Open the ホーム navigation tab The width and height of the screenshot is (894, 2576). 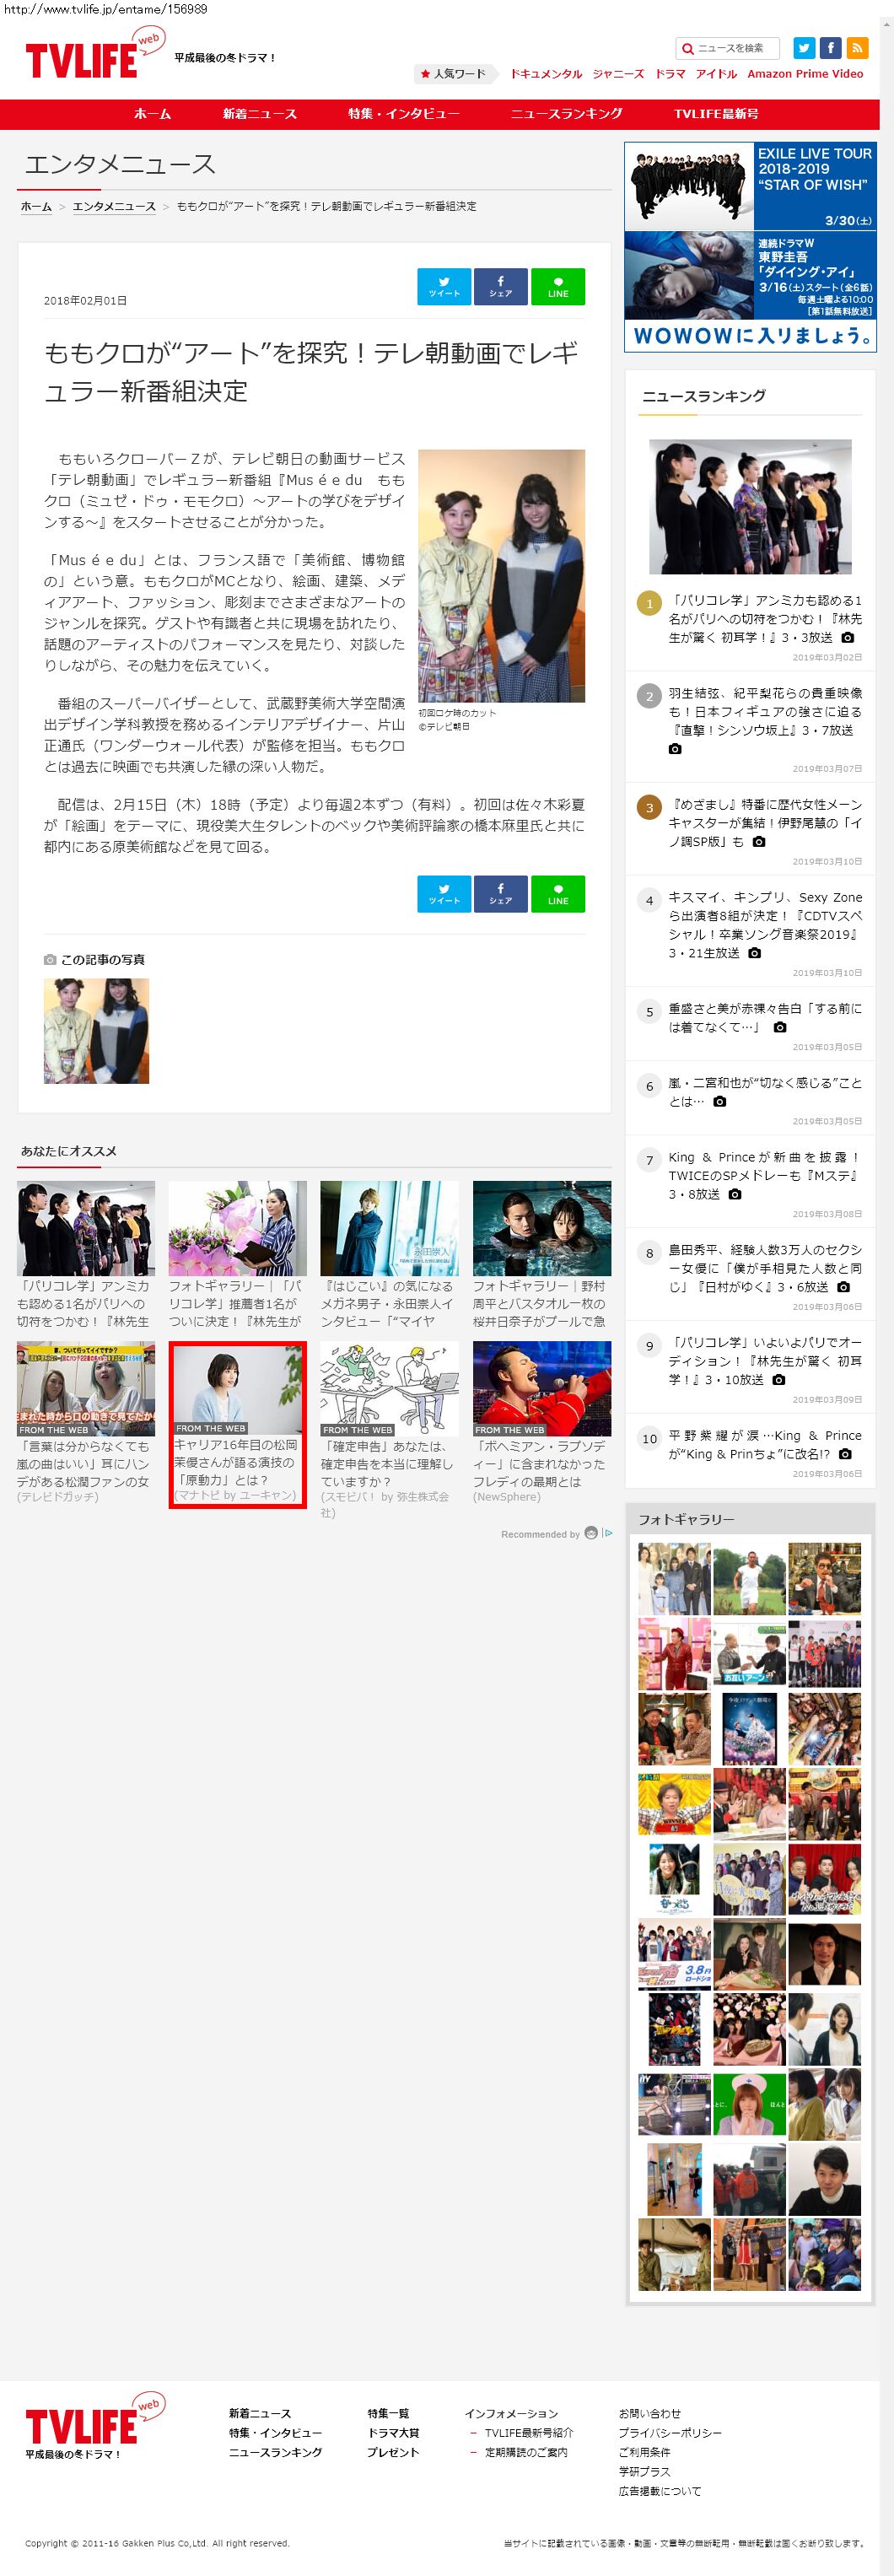pos(152,114)
